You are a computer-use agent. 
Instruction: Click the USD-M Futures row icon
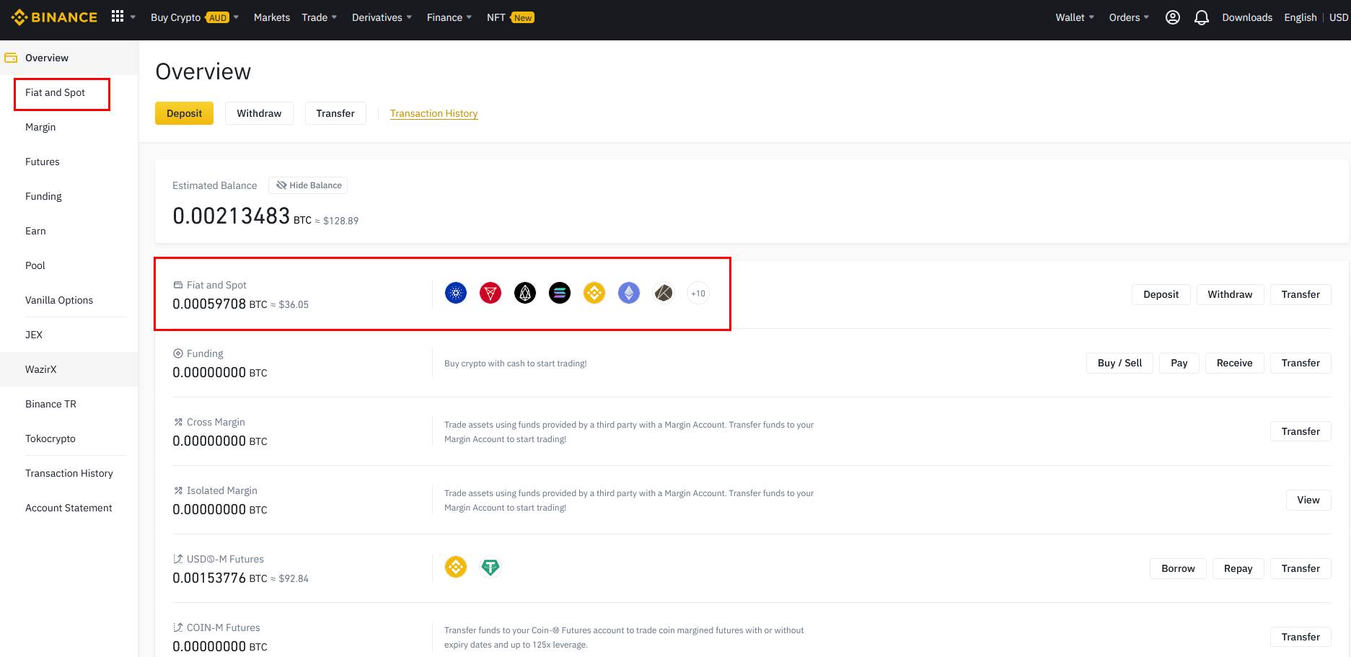(x=178, y=559)
